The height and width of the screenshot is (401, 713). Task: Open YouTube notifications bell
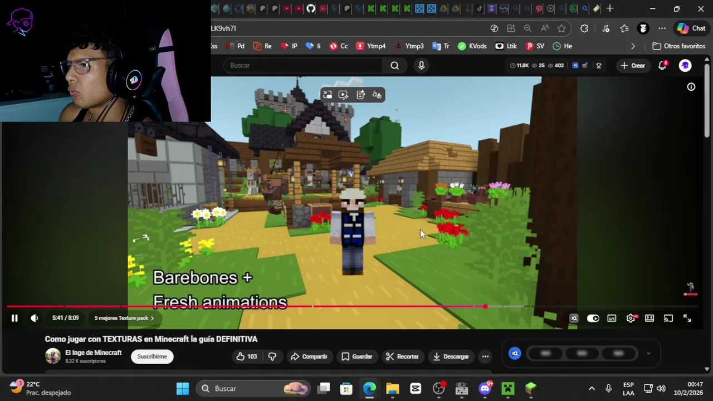[663, 65]
